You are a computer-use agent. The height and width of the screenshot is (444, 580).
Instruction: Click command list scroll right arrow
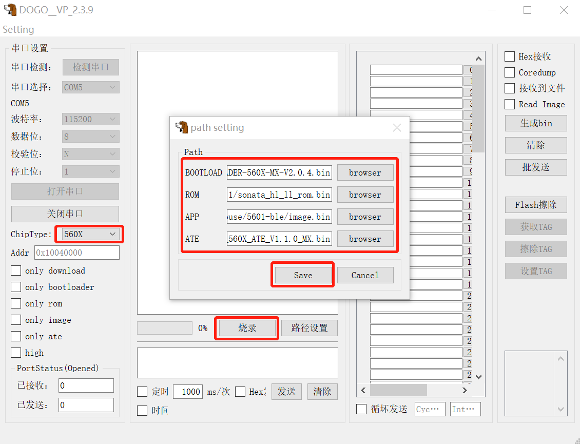tap(465, 390)
